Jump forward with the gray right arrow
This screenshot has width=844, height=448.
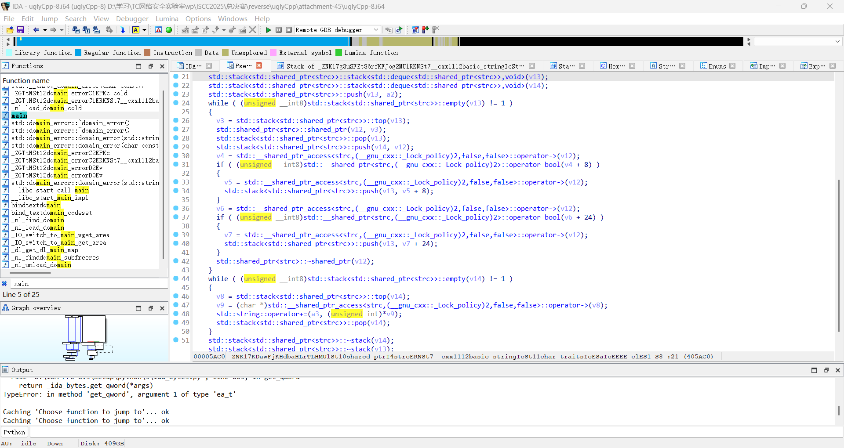point(53,30)
